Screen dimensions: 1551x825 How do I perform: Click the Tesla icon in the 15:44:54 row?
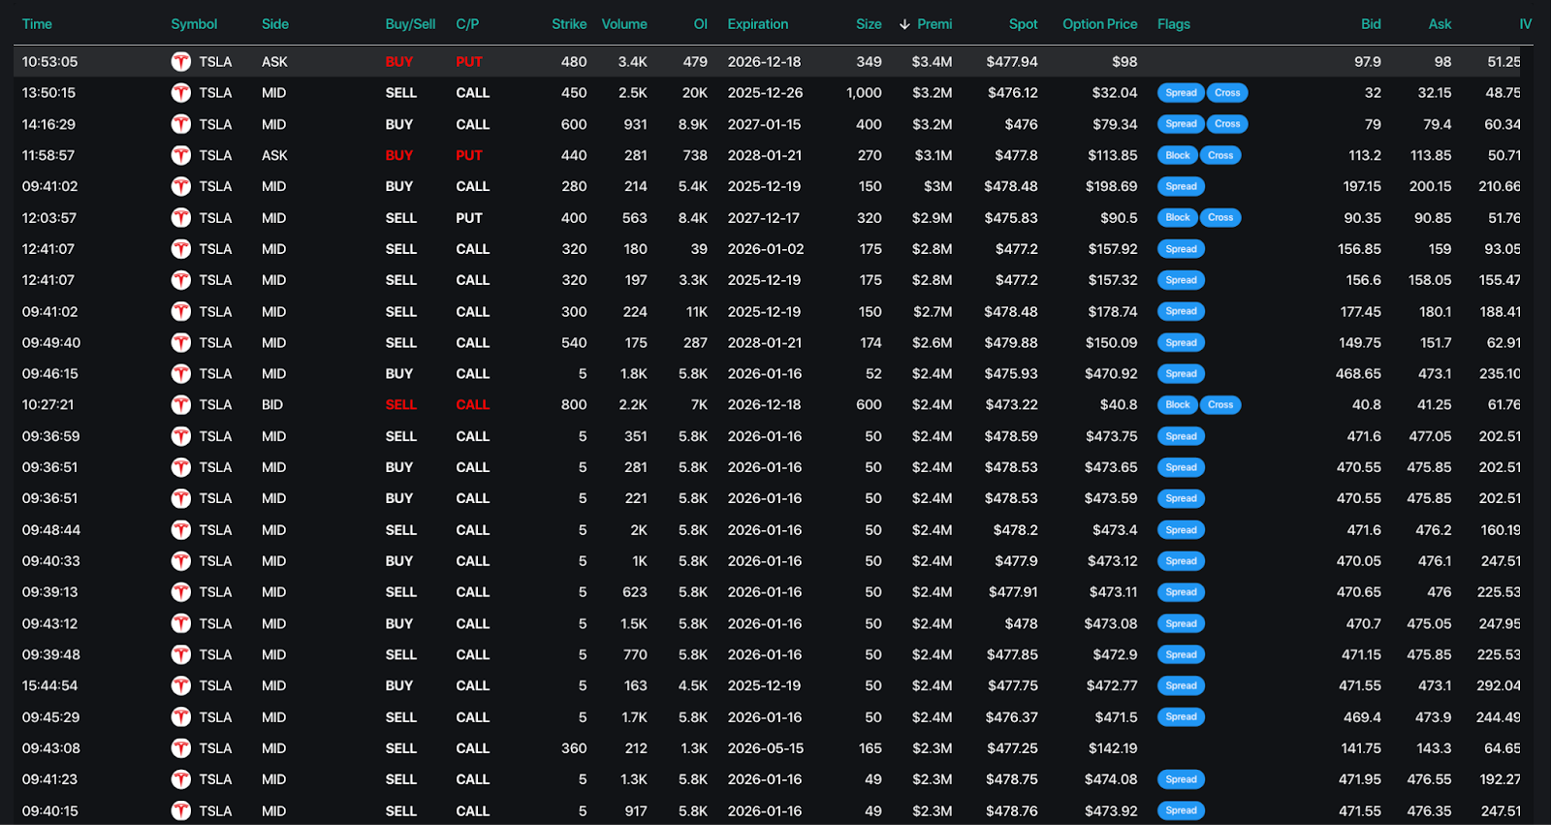[181, 685]
